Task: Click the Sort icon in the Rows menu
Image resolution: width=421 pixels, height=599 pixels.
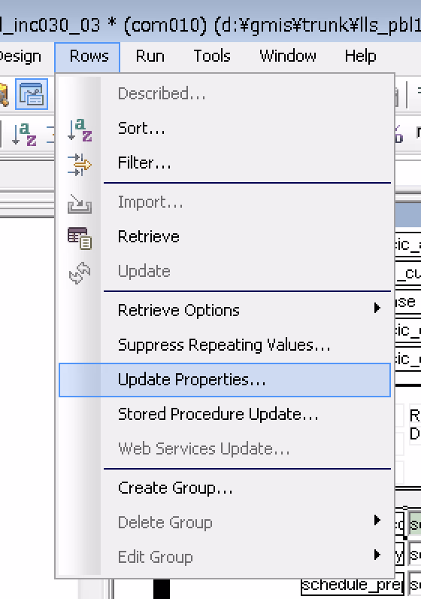Action: 80,129
